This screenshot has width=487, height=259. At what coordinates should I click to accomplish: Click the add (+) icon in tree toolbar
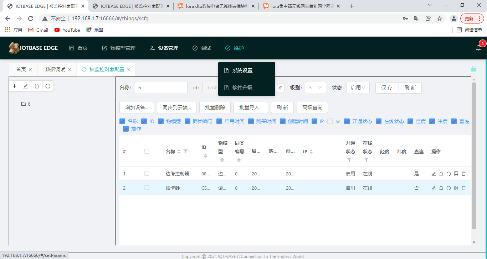(15, 86)
